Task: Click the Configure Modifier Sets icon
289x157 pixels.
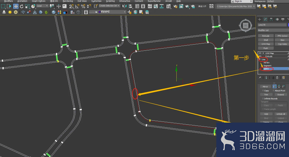Action: [x=284, y=78]
